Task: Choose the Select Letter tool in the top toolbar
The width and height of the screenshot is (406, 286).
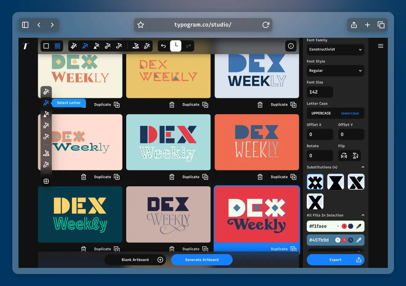Action: (85, 46)
